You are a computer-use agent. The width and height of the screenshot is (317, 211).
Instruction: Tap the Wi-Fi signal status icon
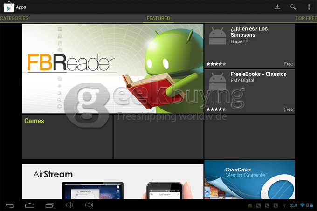303,205
